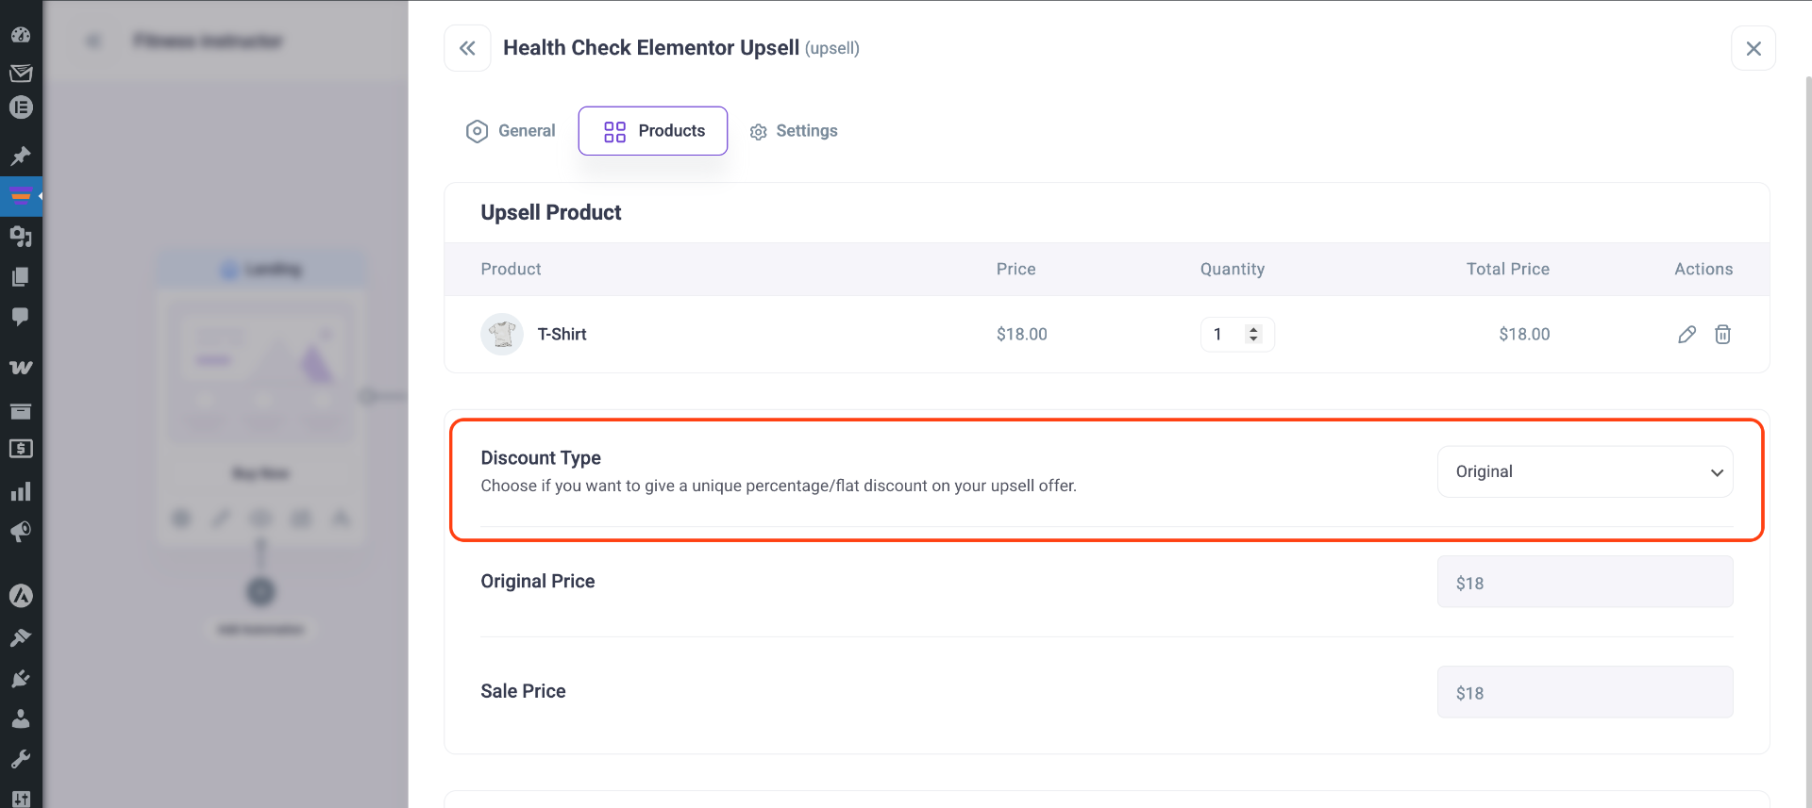1812x808 pixels.
Task: Select the Products tab
Action: click(x=653, y=131)
